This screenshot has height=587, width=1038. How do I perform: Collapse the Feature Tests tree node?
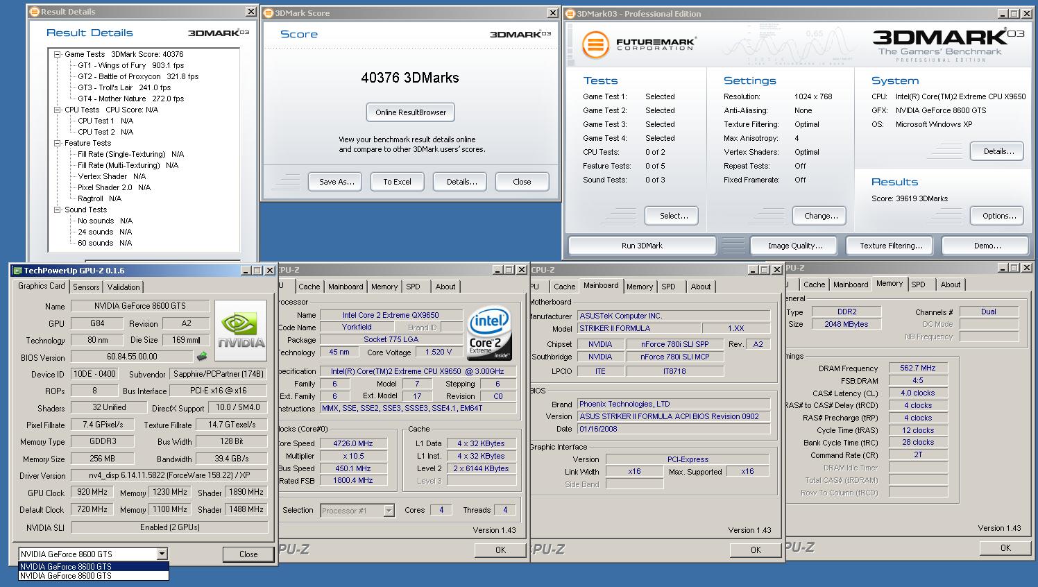coord(58,143)
